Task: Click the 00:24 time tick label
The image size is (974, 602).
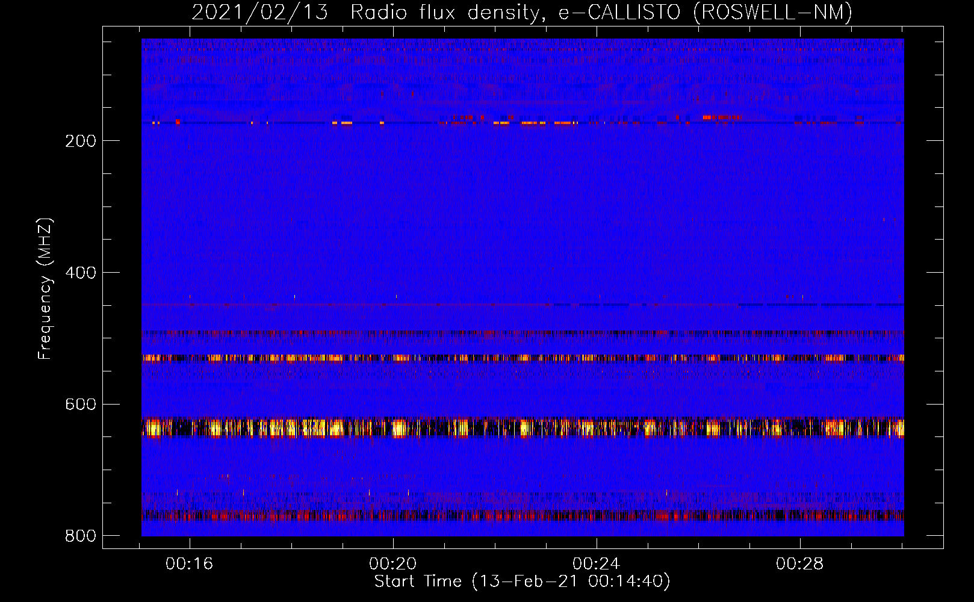Action: point(597,564)
